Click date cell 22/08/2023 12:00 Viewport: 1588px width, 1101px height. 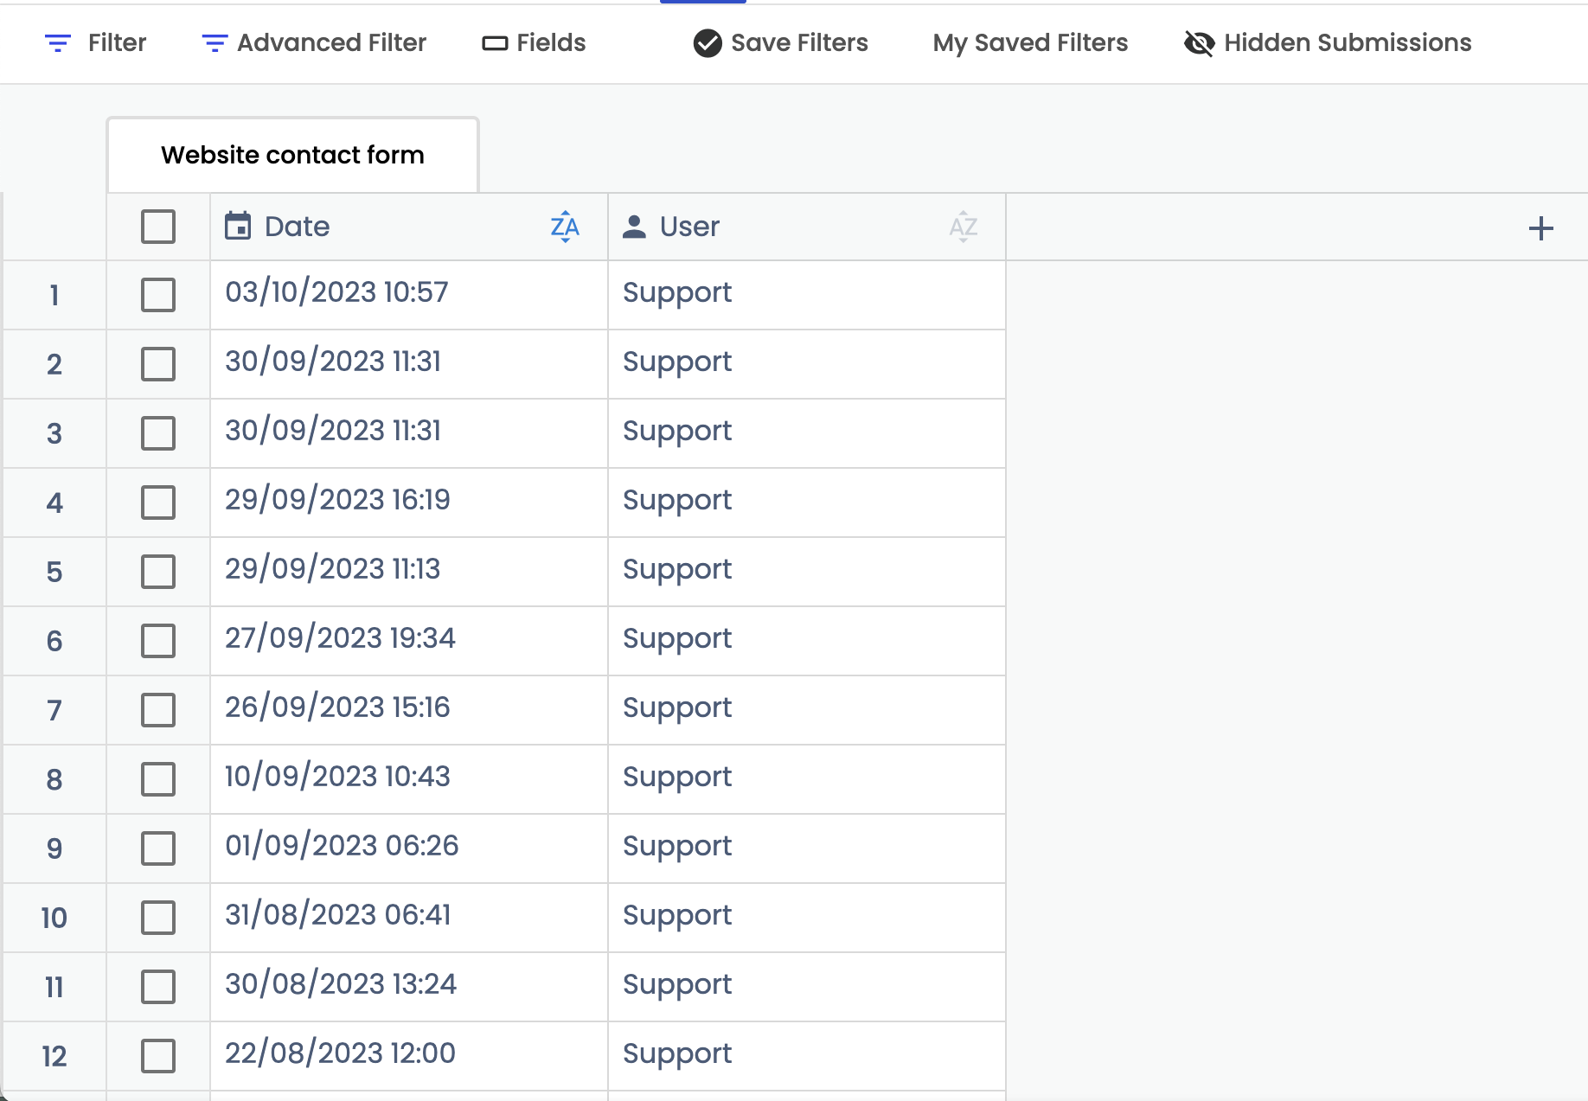tap(409, 1056)
